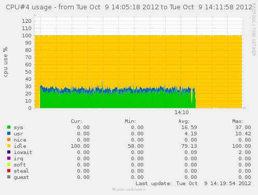This screenshot has height=195, width=258.
Task: Click the red steal legend swatch
Action: pyautogui.click(x=9, y=171)
